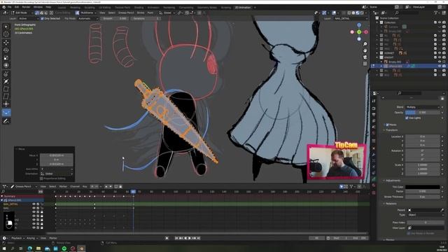The width and height of the screenshot is (448, 252).
Task: Open the Tint Color swatch
Action: [x=423, y=187]
